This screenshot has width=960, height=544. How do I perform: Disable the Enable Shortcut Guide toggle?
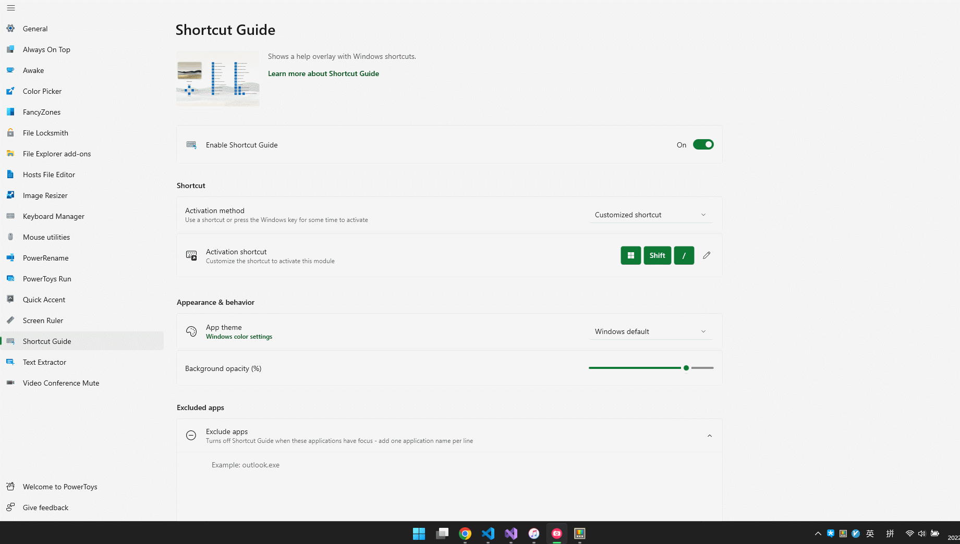click(703, 144)
